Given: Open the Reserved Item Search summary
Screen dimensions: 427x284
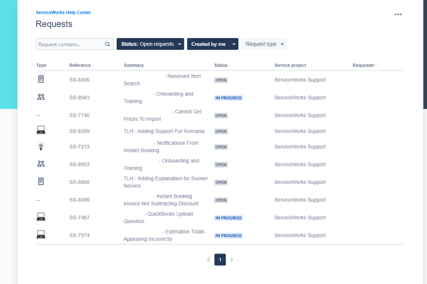Looking at the screenshot, I should point(162,80).
